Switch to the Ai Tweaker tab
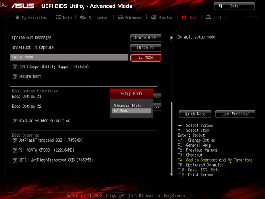 [94, 17]
